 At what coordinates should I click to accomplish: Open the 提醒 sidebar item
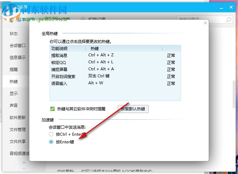pyautogui.click(x=14, y=70)
